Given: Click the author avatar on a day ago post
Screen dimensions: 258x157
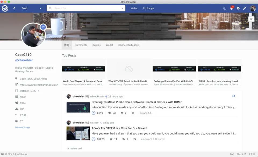Looking at the screenshot, I should pyautogui.click(x=69, y=122).
